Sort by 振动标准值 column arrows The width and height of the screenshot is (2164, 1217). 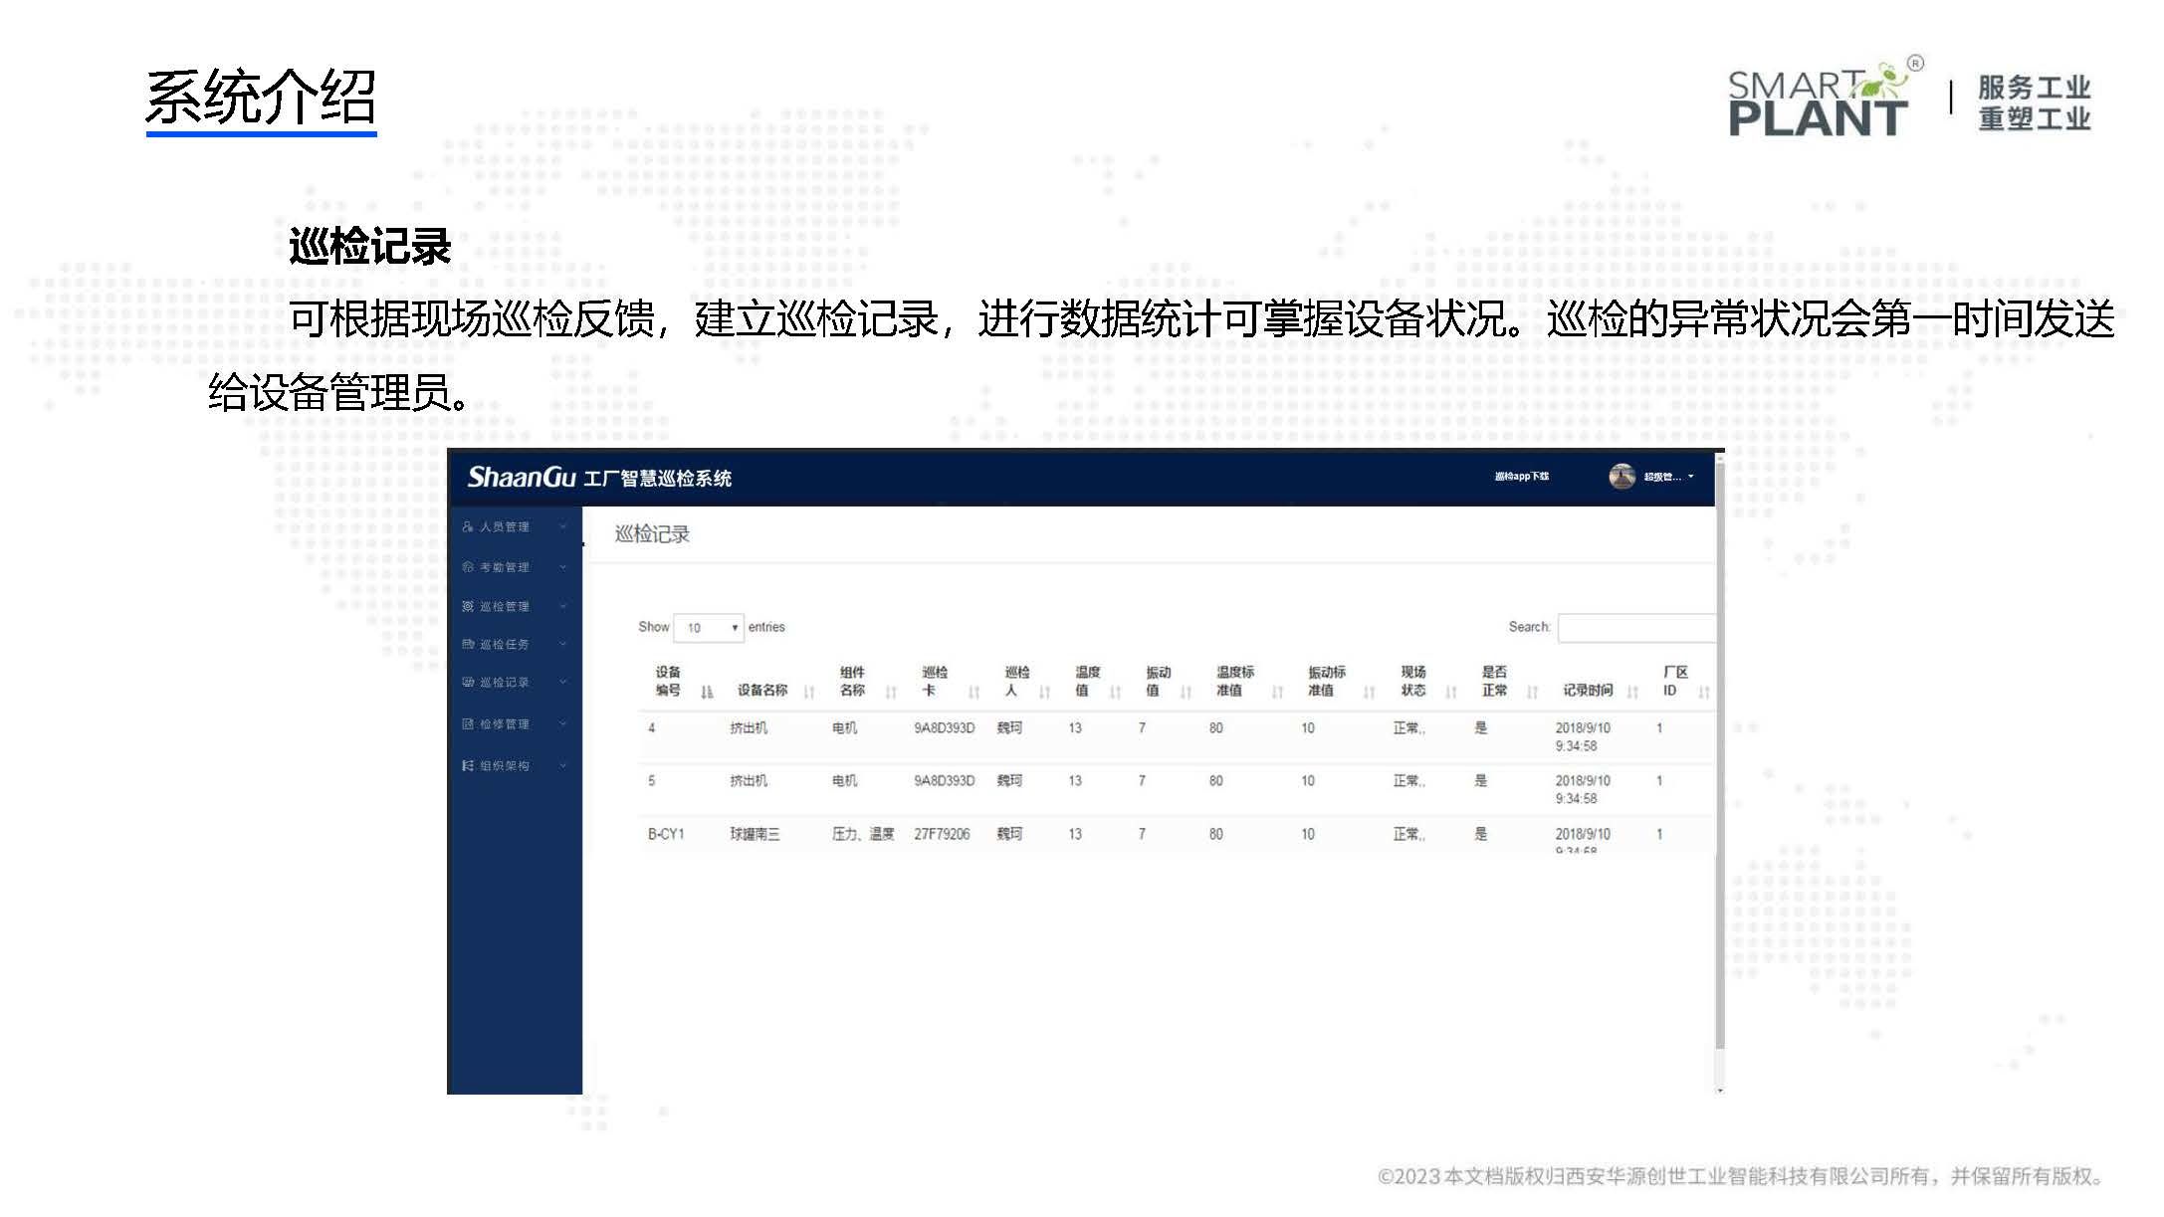[1369, 692]
